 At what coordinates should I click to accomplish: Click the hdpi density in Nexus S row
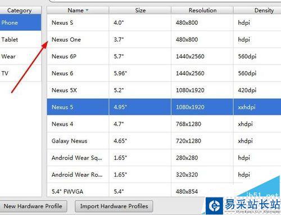257,22
